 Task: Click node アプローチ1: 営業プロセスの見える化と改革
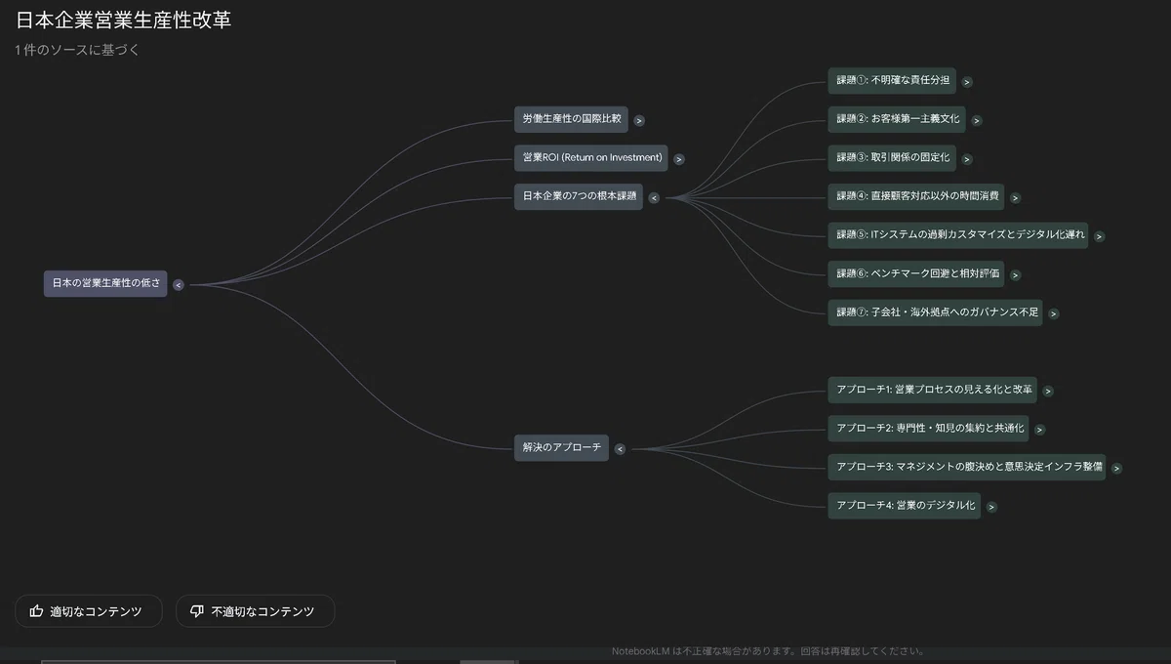click(x=934, y=390)
